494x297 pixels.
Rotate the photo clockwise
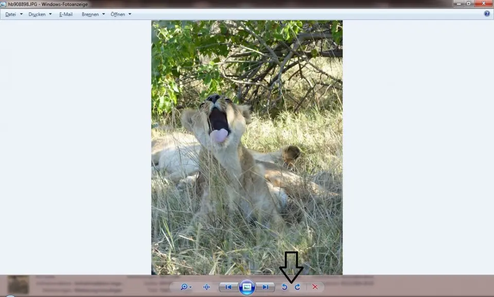click(x=297, y=287)
